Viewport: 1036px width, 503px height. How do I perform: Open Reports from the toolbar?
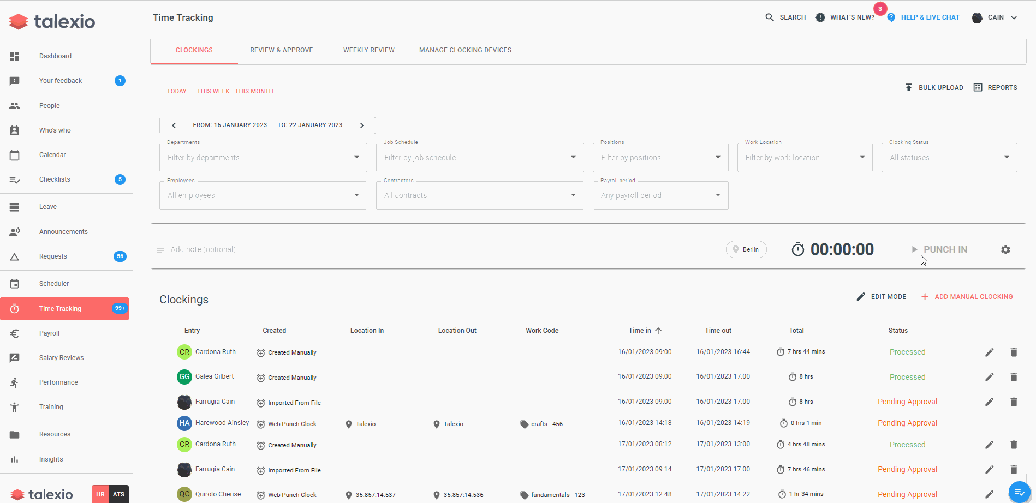[995, 87]
